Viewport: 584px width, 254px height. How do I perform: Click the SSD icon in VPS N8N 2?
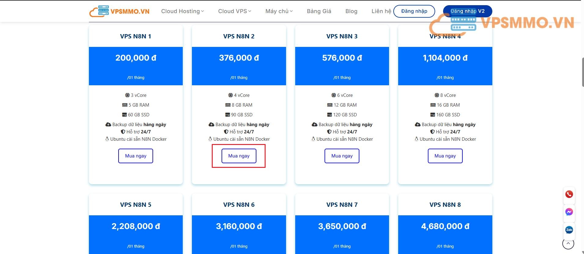tap(228, 115)
